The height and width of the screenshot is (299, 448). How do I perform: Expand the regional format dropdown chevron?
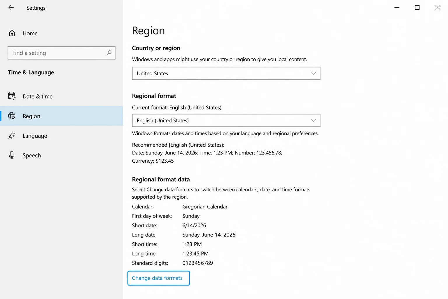pos(314,120)
